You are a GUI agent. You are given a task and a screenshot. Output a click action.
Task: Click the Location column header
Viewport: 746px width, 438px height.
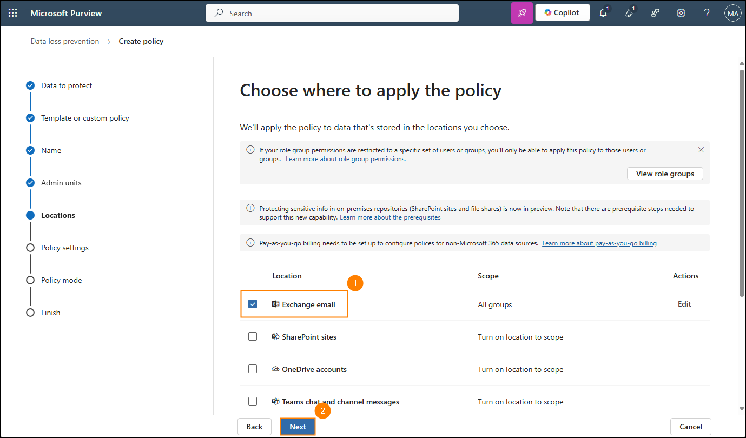287,276
